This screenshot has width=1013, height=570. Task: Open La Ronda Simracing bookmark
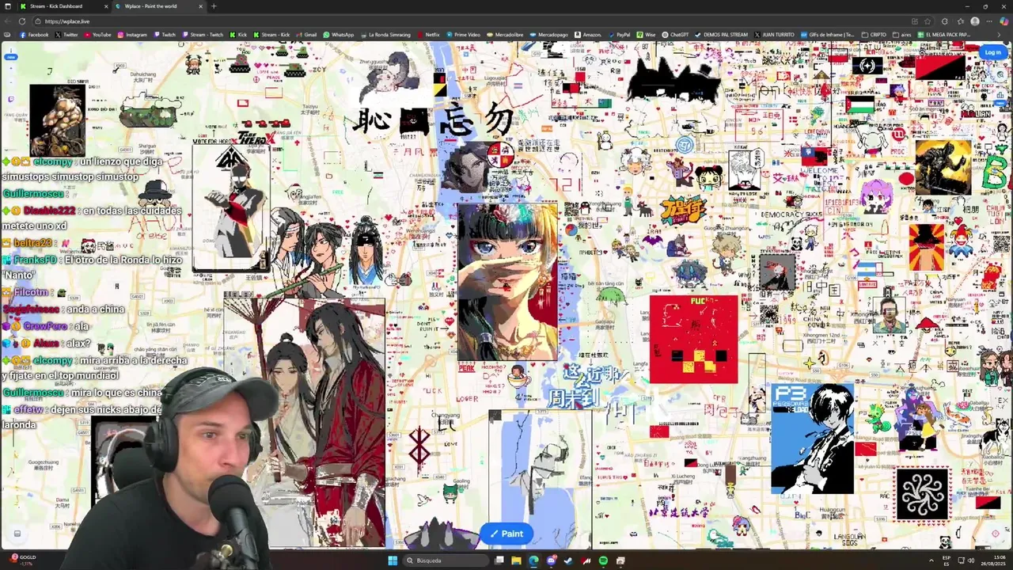[x=385, y=35]
